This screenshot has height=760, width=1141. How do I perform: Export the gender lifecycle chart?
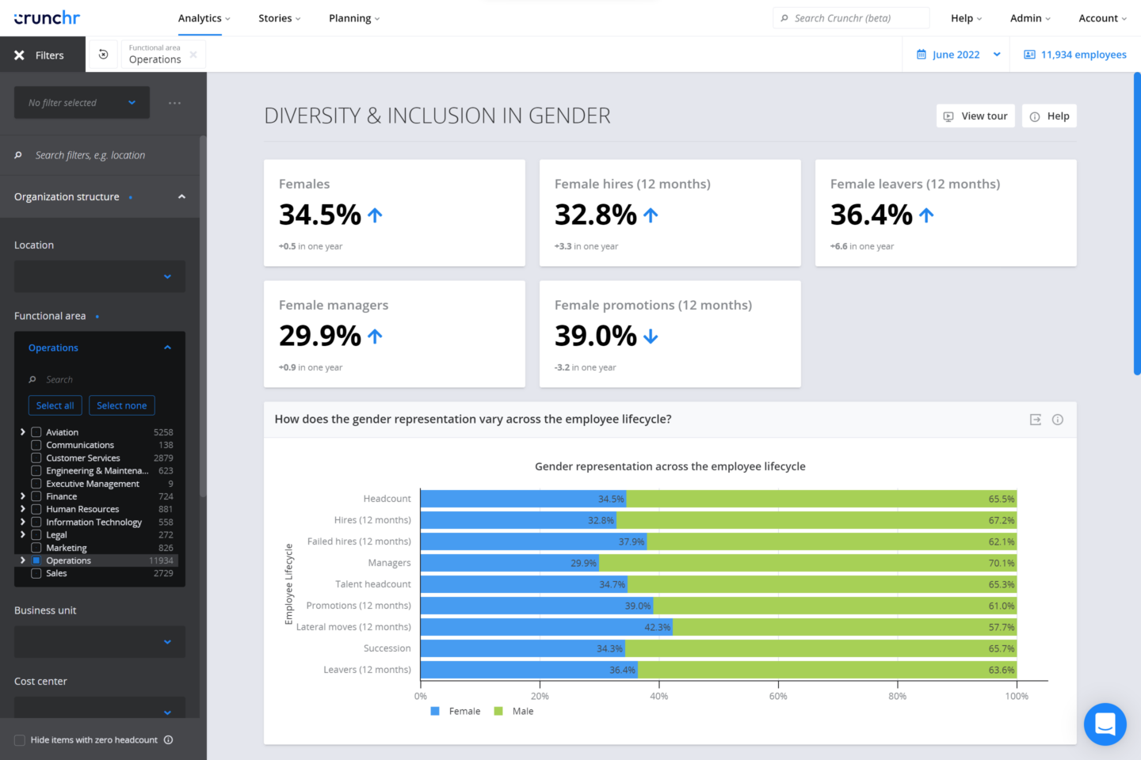point(1036,420)
